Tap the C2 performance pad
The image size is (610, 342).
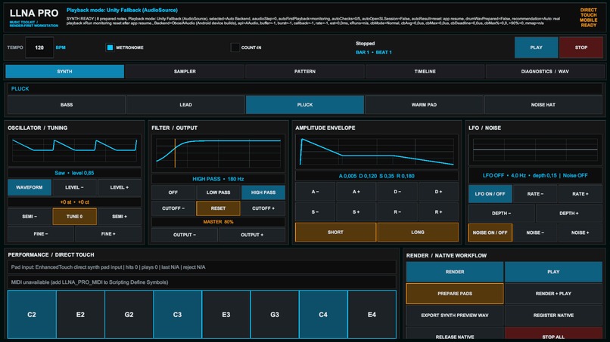point(32,314)
